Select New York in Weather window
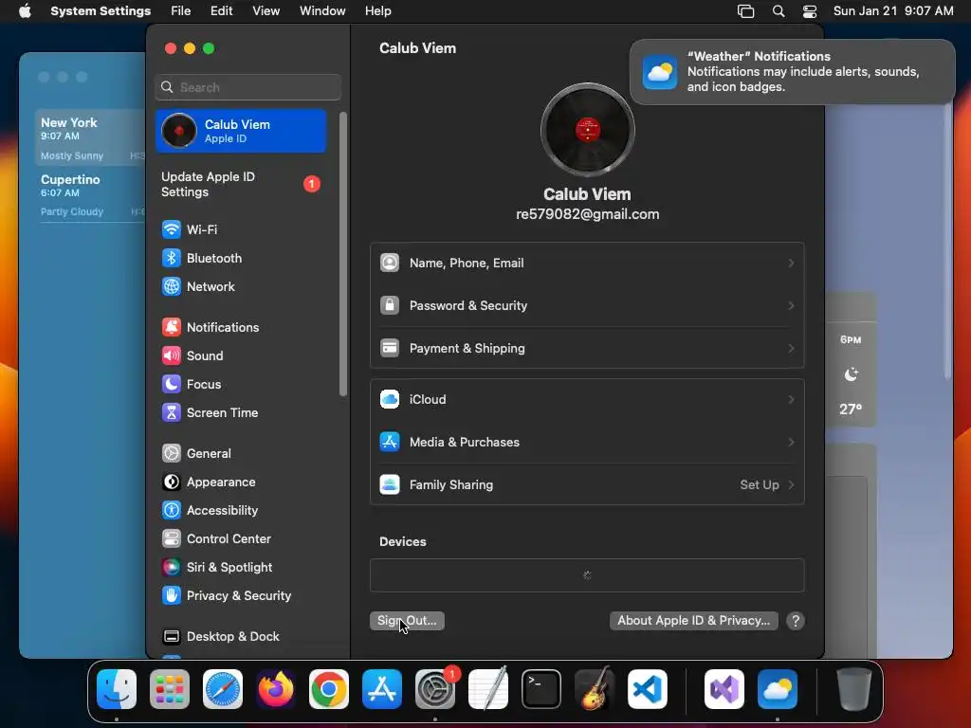This screenshot has width=971, height=728. (90, 137)
